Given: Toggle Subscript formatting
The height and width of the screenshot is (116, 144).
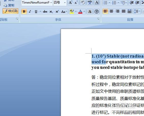Looking at the screenshot, I should coord(51,12).
